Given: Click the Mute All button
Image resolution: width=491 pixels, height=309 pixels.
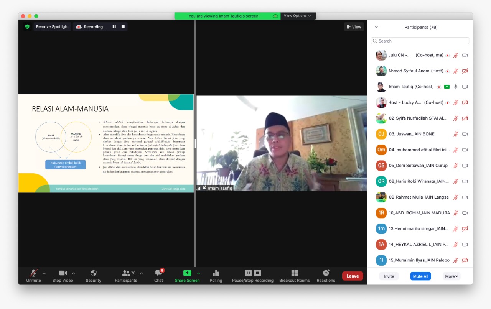Looking at the screenshot, I should 420,276.
